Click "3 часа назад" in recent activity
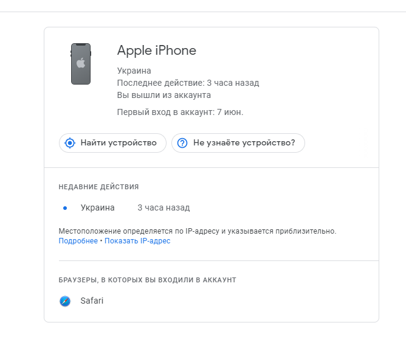This screenshot has width=406, height=359. tap(163, 207)
